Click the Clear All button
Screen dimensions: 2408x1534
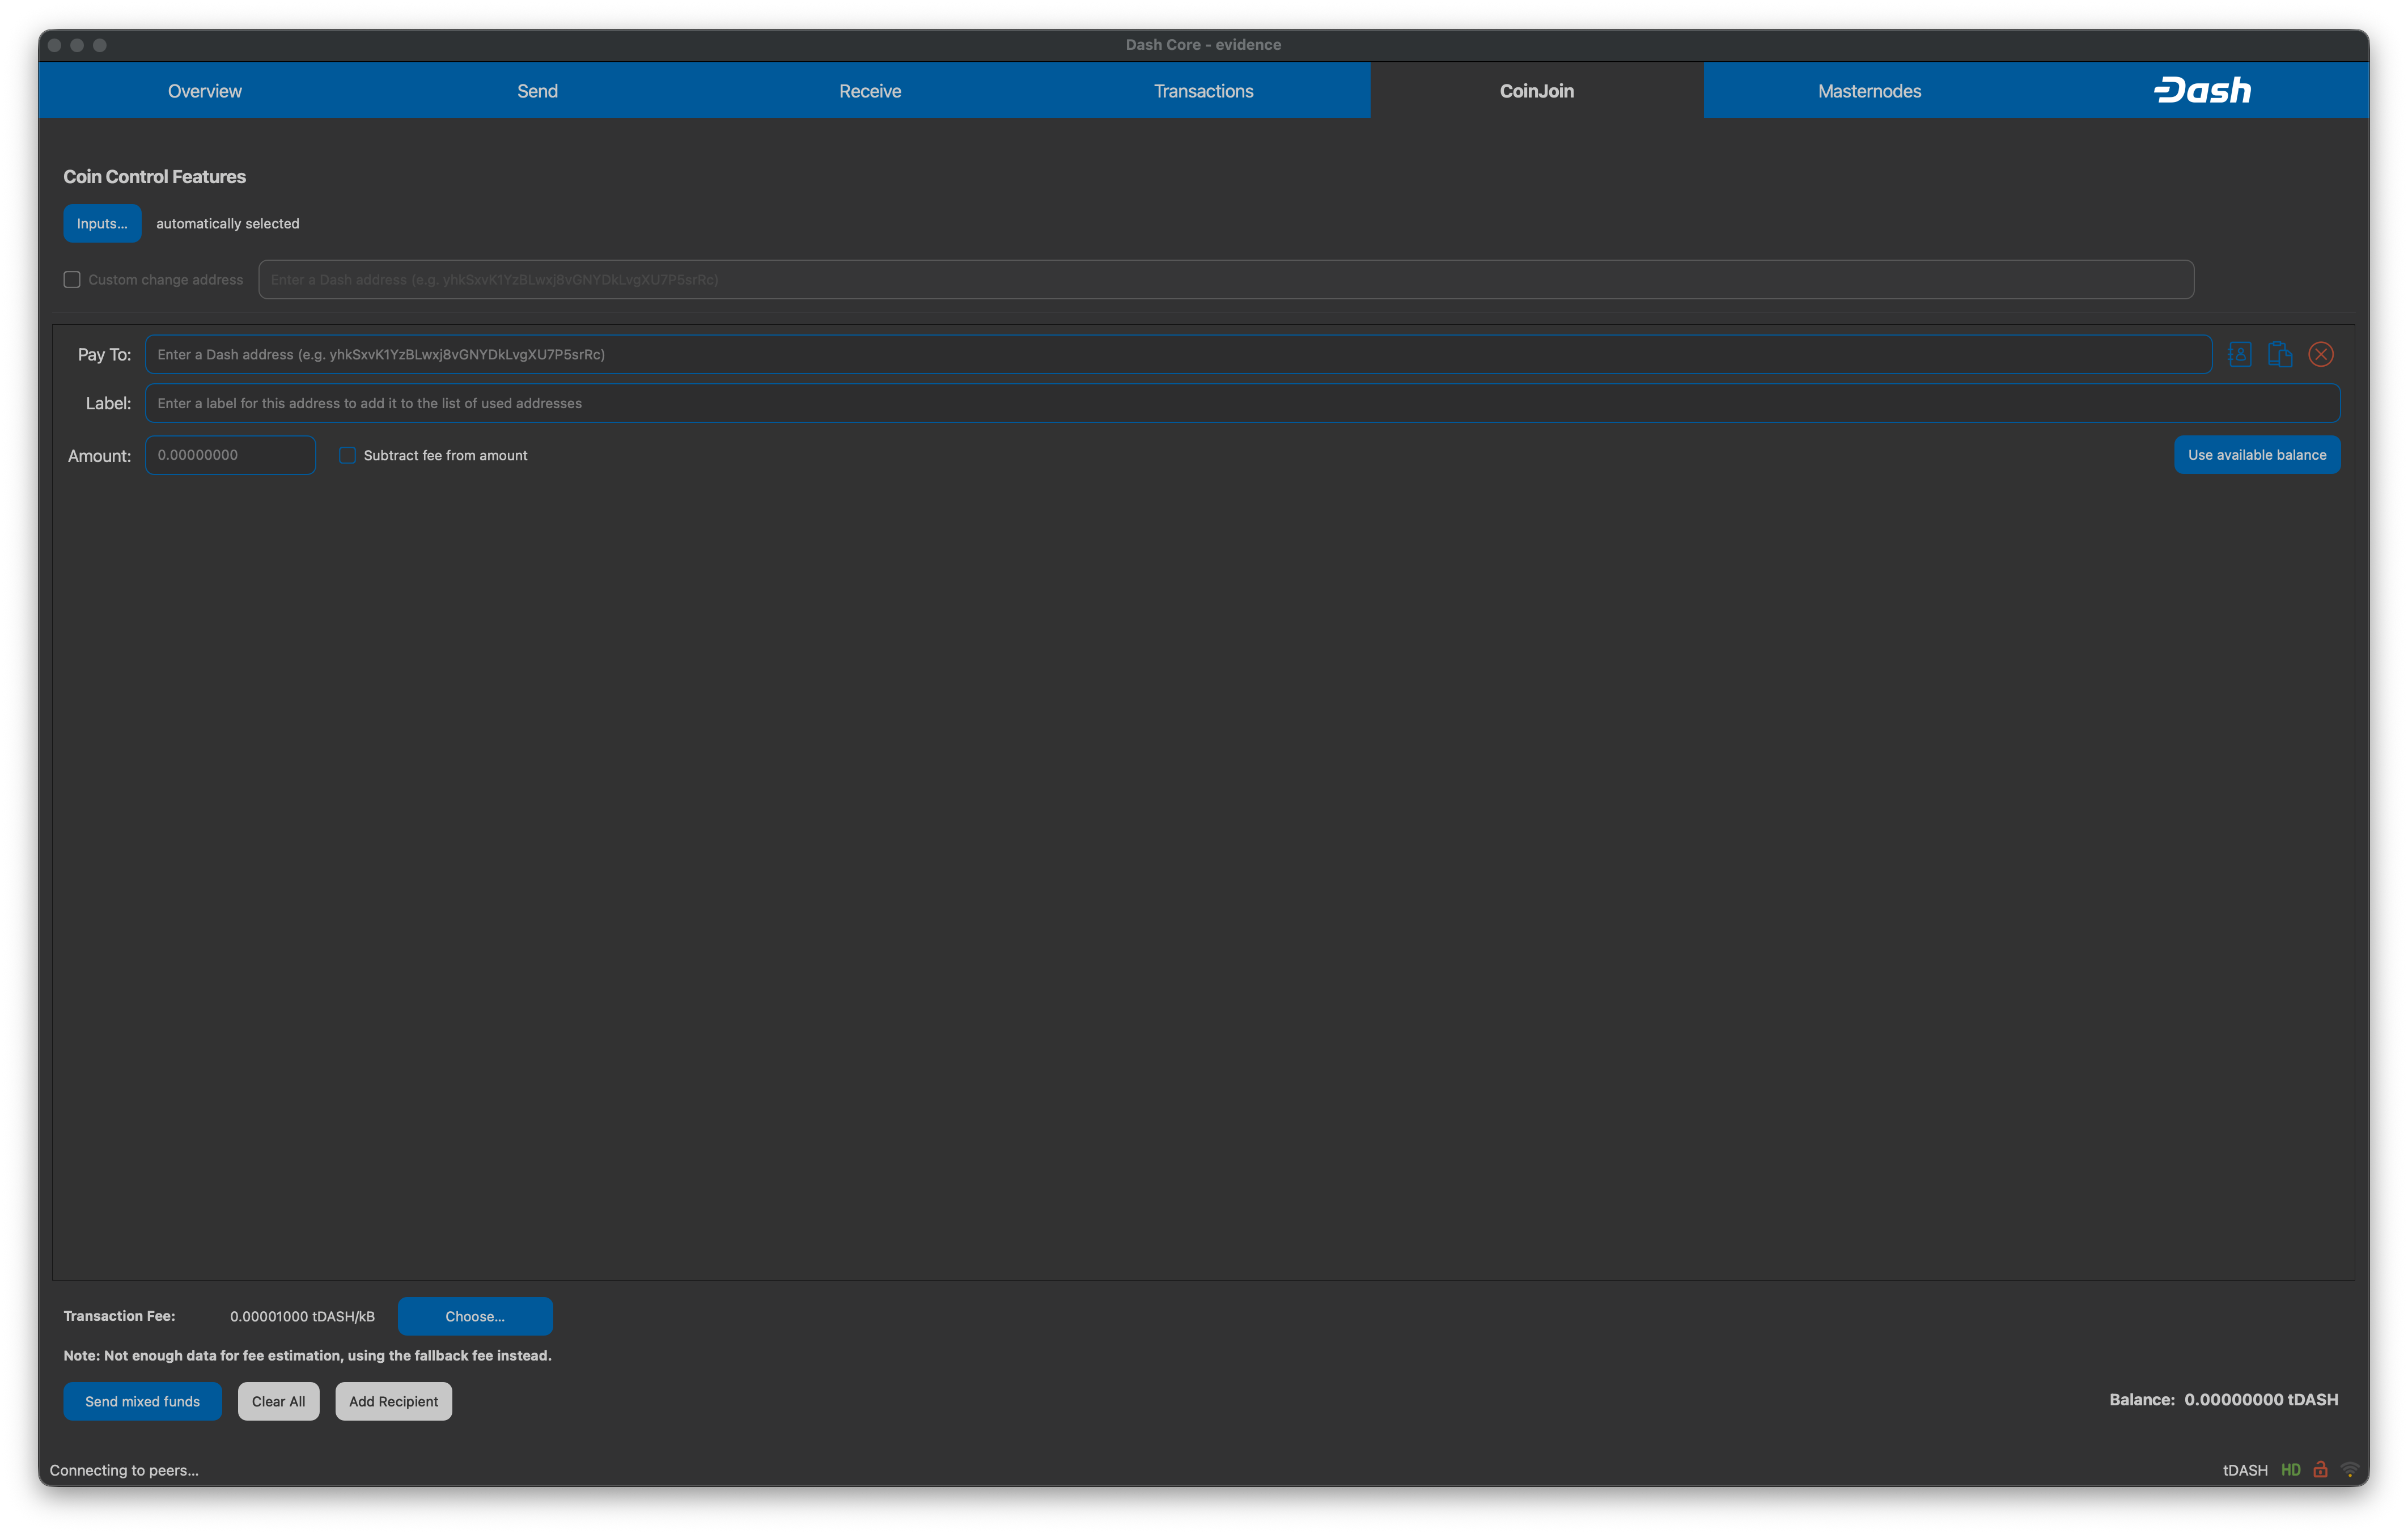coord(278,1400)
